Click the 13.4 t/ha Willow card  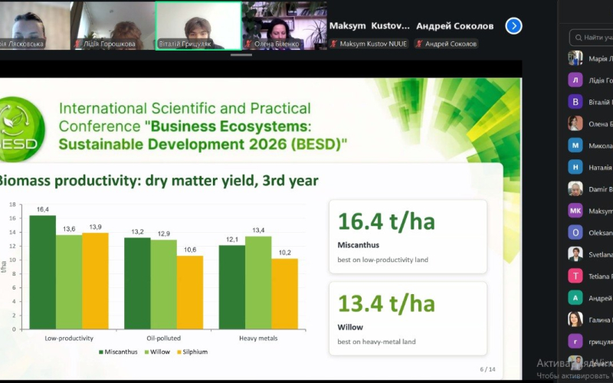pyautogui.click(x=408, y=319)
